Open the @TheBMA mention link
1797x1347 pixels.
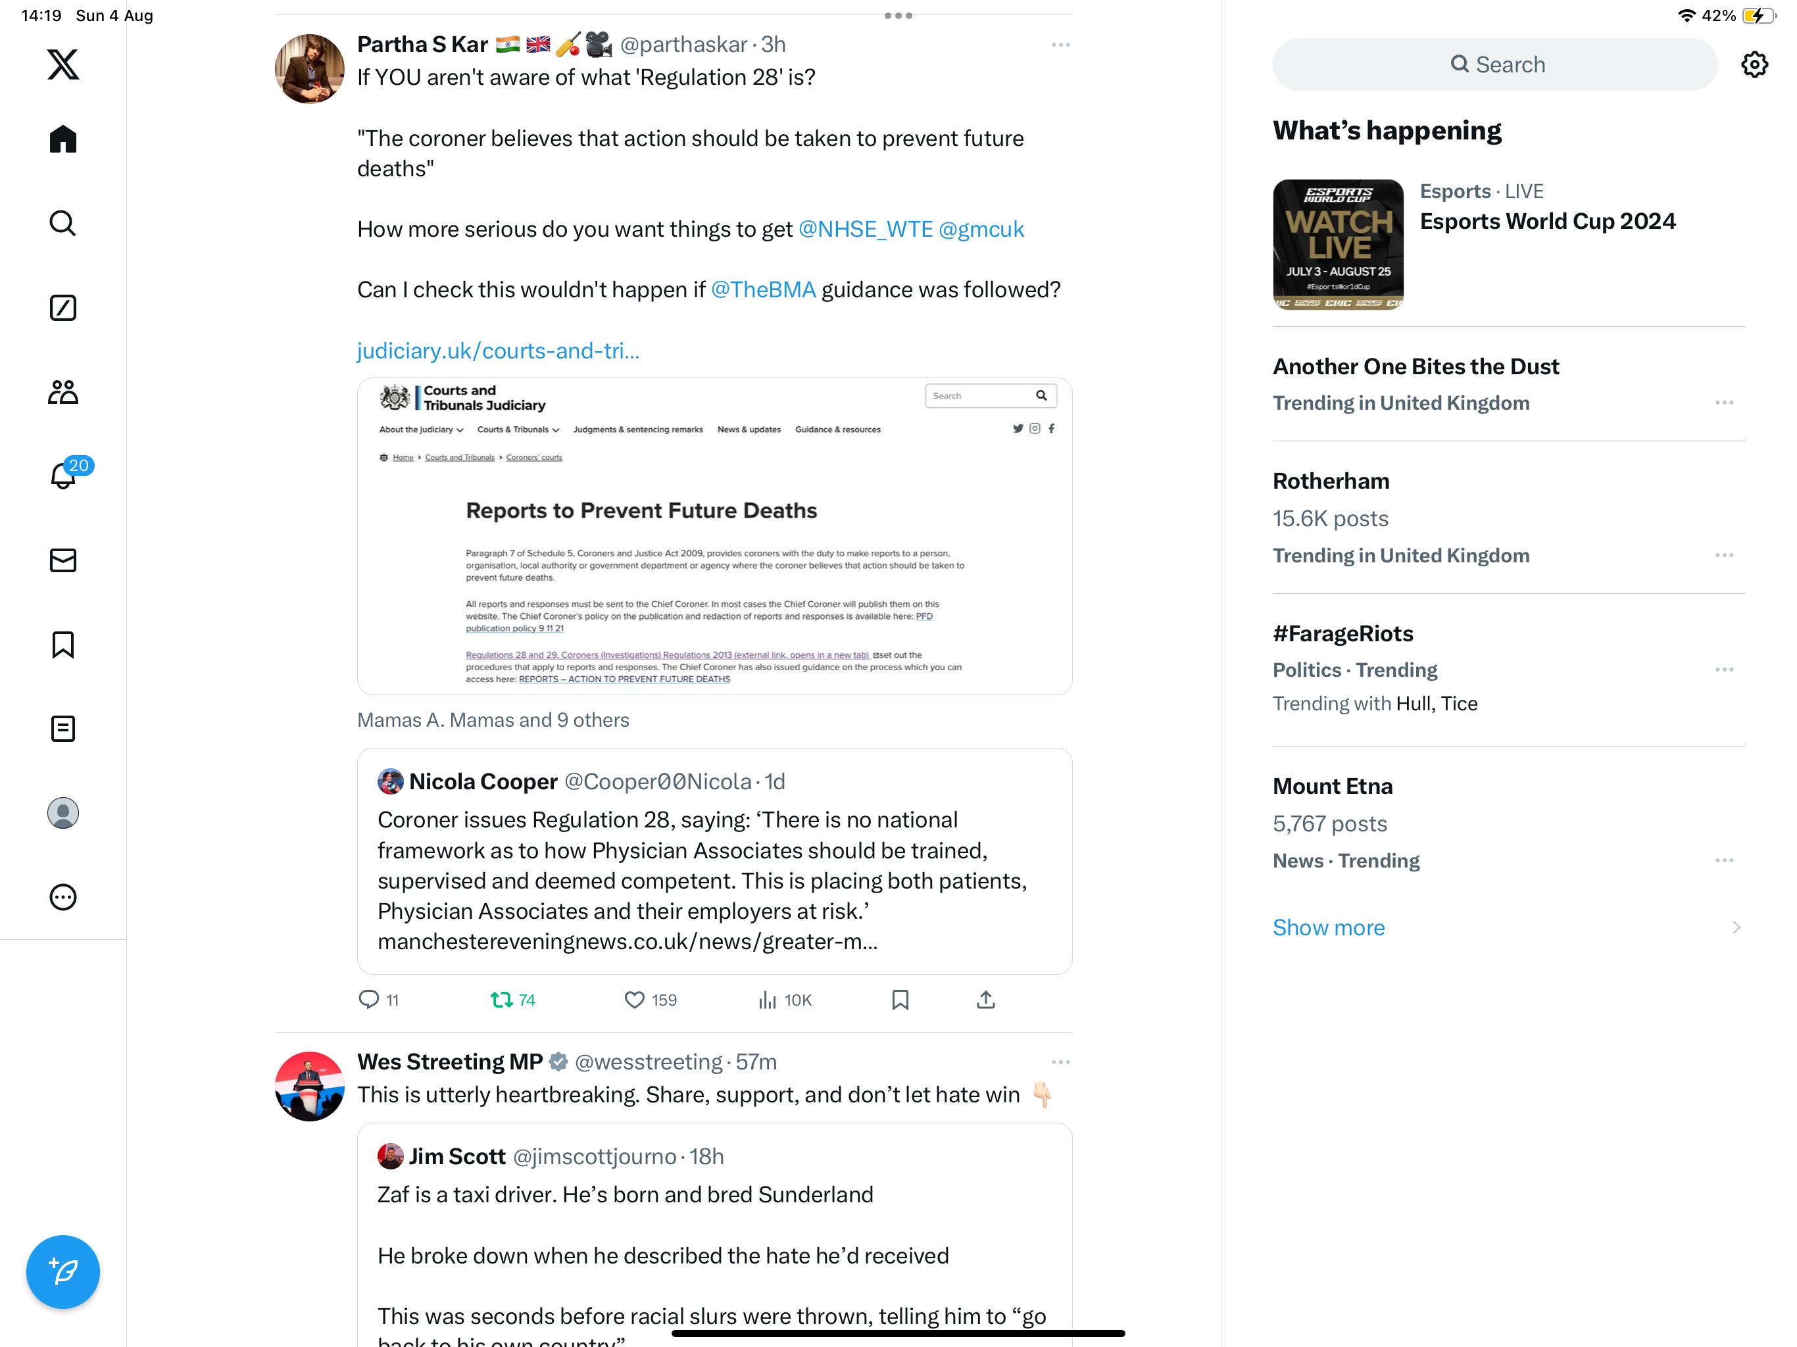point(763,290)
